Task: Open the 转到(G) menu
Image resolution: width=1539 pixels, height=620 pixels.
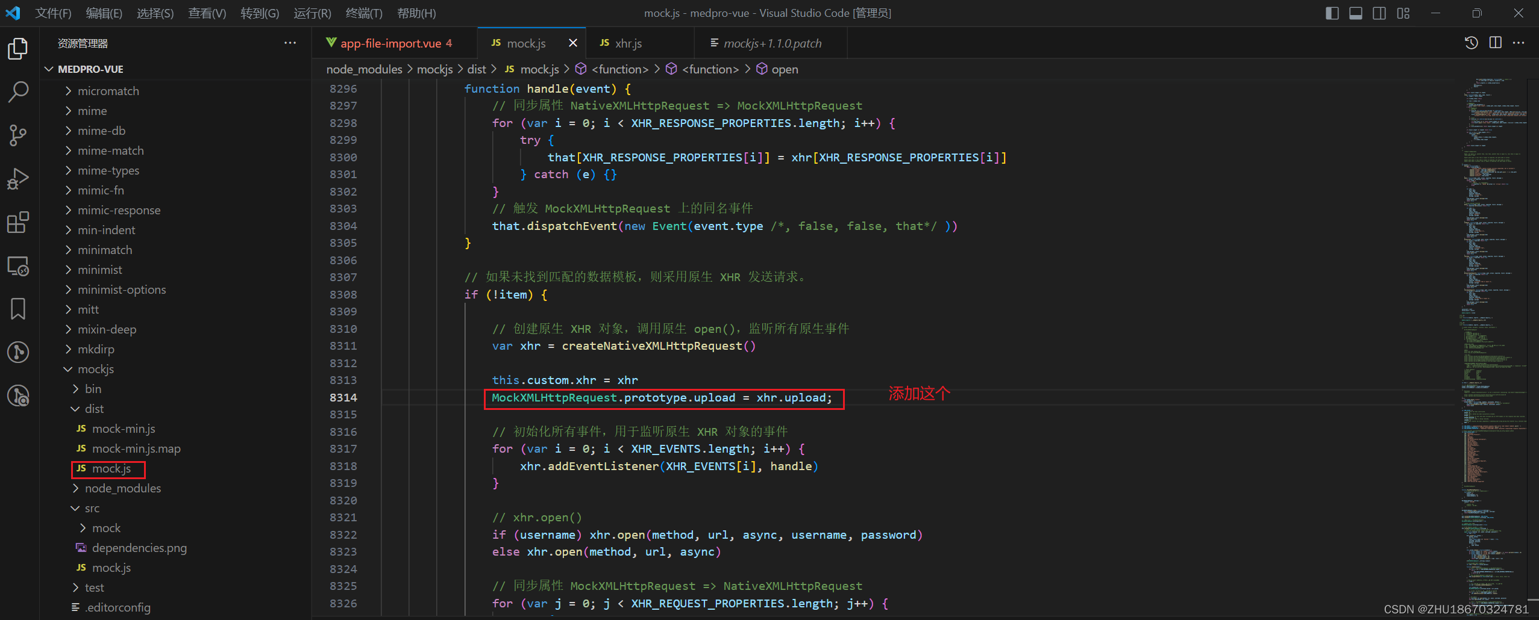Action: 260,13
